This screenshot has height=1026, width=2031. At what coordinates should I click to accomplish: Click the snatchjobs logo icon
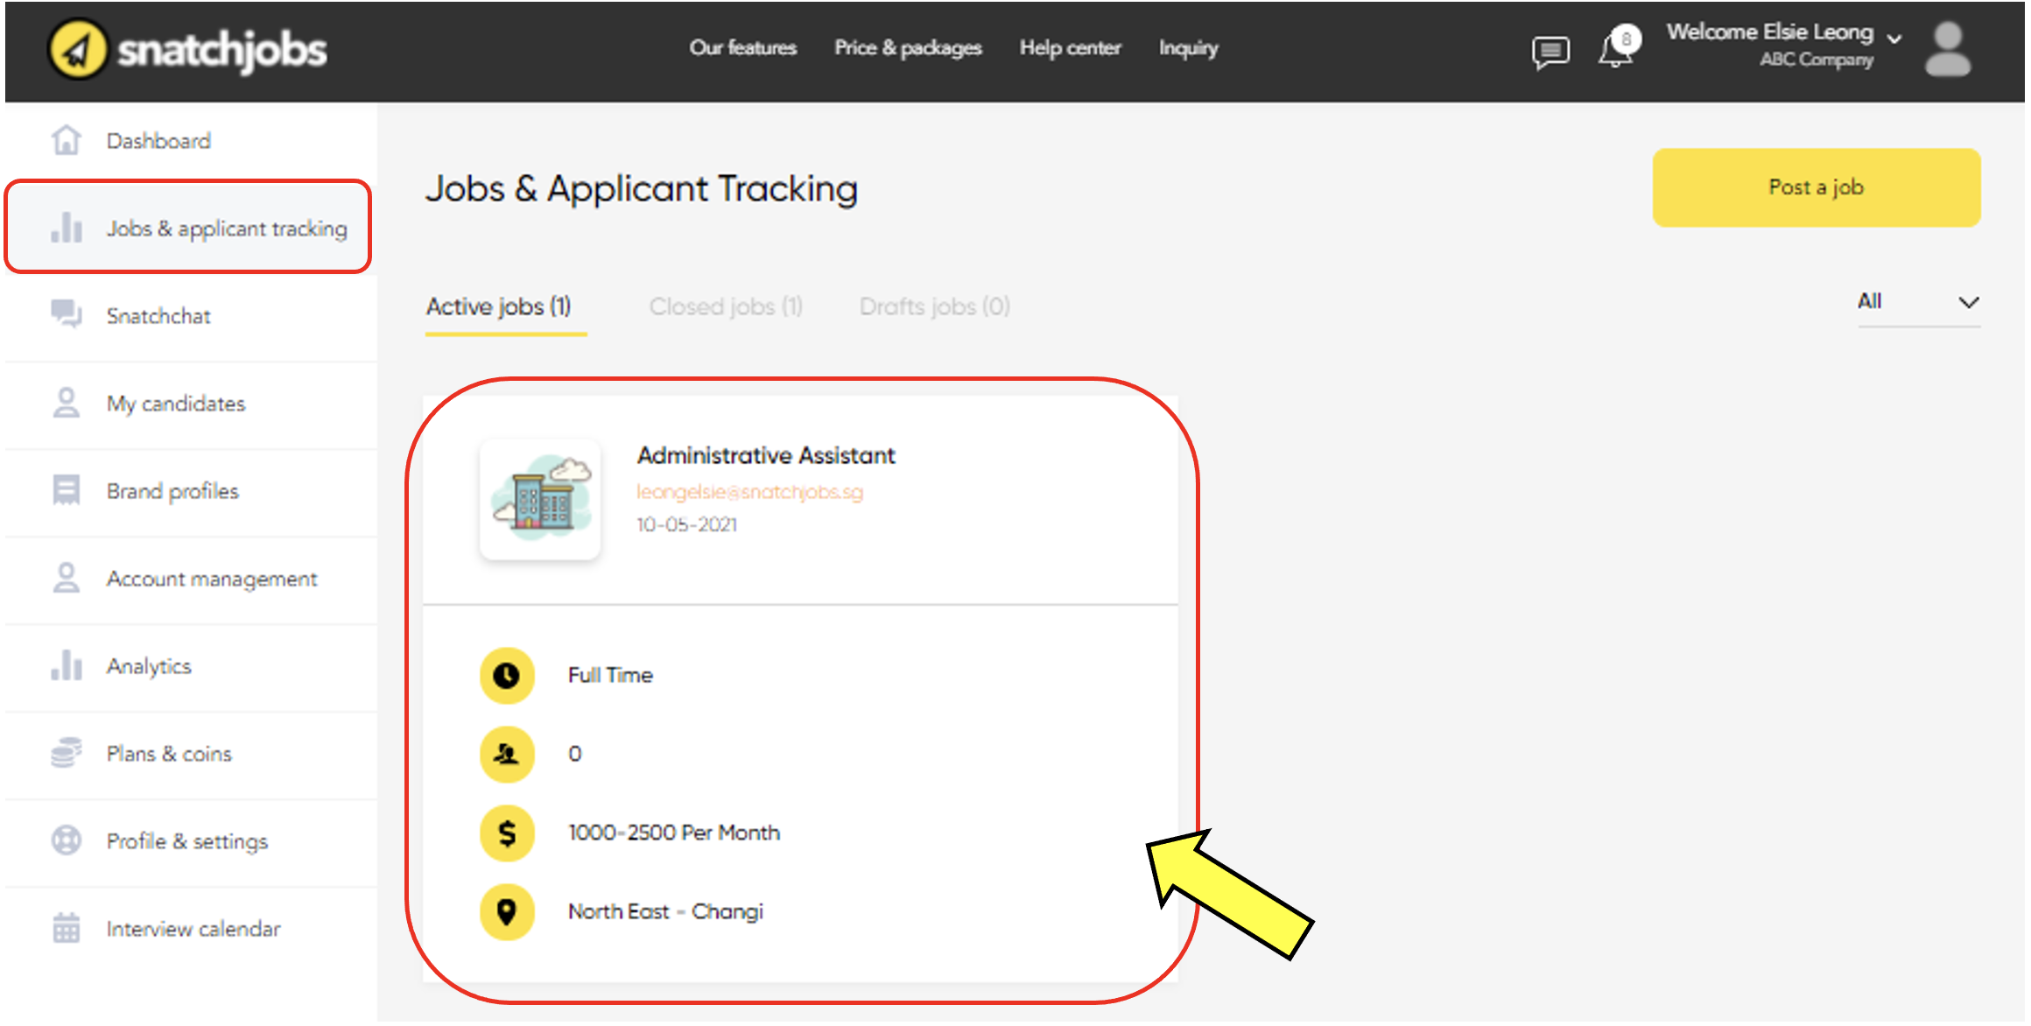pyautogui.click(x=77, y=50)
